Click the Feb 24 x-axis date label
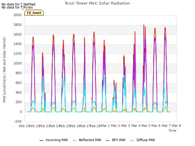The width and height of the screenshot is (195, 146). [55, 126]
